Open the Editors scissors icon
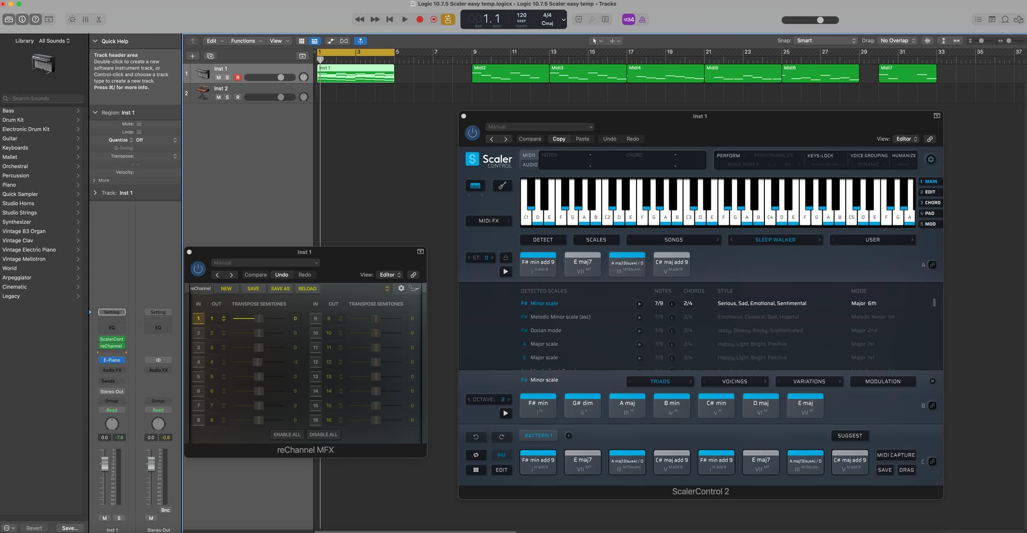1027x533 pixels. 99,19
